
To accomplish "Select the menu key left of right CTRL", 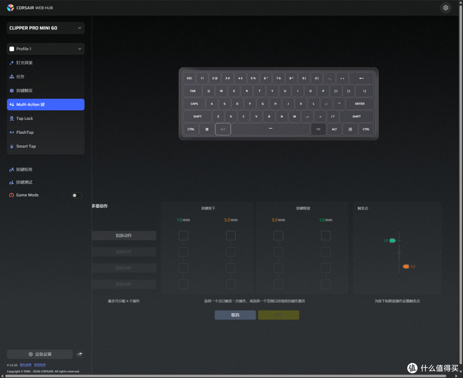I will (x=350, y=129).
